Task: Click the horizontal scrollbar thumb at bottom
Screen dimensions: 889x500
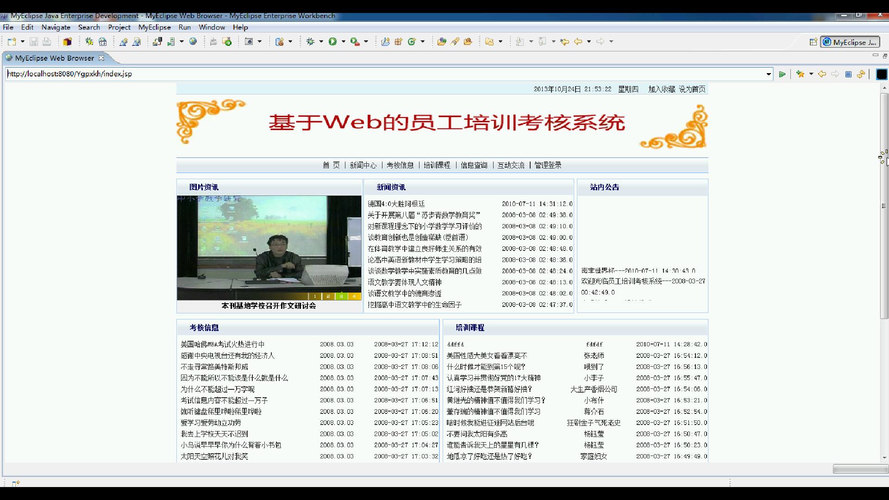Action: coord(860,469)
